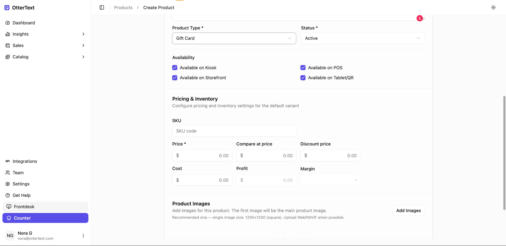Image resolution: width=506 pixels, height=246 pixels.
Task: Click the Get Help question icon
Action: point(7,195)
